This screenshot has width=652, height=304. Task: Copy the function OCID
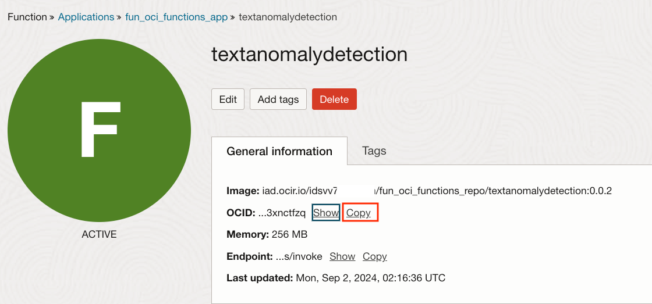pyautogui.click(x=359, y=213)
